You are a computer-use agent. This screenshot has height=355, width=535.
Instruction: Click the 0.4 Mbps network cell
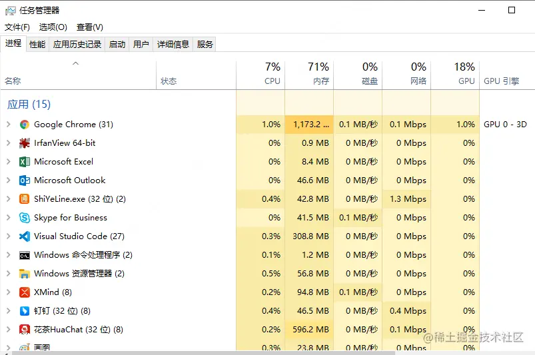coord(408,311)
